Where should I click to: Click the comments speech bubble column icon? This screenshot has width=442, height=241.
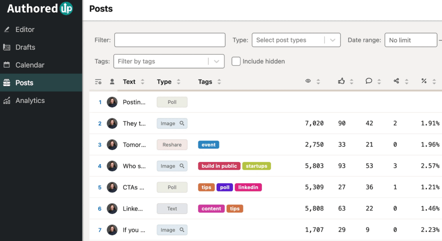coord(369,81)
